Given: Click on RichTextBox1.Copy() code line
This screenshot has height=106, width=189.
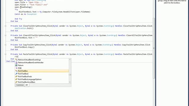Looking at the screenshot, I should point(25,47).
